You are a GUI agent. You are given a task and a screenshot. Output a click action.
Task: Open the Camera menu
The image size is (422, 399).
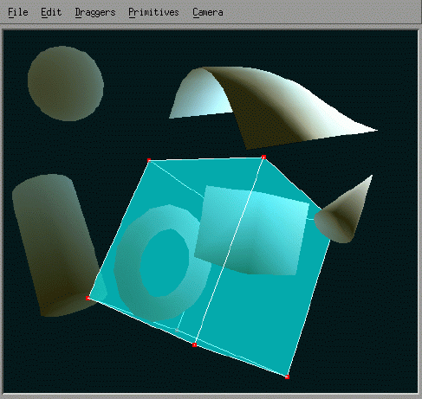[x=208, y=12]
